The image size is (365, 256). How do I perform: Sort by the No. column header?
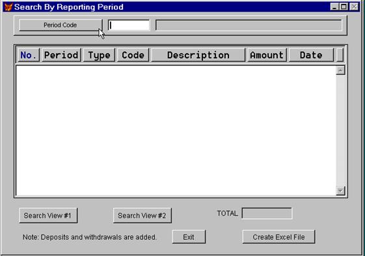(29, 55)
